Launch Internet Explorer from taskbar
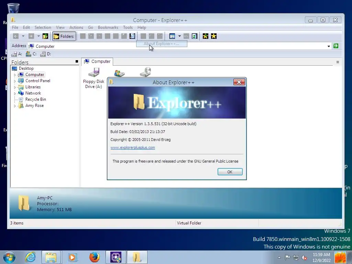352x264 pixels. [x=30, y=257]
